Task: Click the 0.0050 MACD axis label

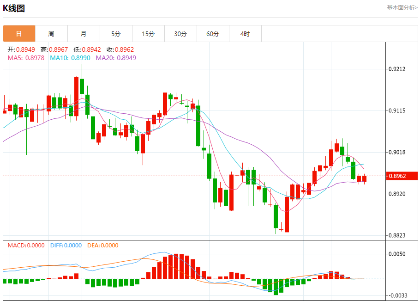Action: [397, 254]
